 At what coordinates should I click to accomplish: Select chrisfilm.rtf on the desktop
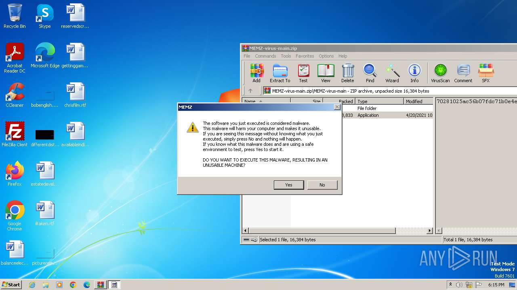click(x=75, y=95)
